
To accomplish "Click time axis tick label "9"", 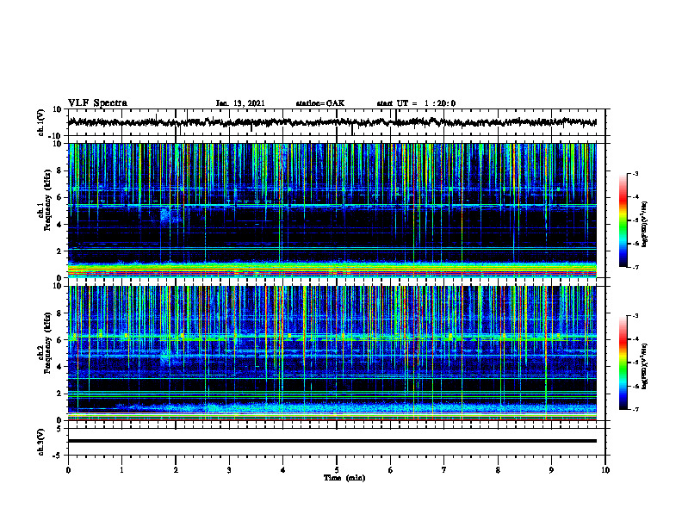I will (551, 470).
